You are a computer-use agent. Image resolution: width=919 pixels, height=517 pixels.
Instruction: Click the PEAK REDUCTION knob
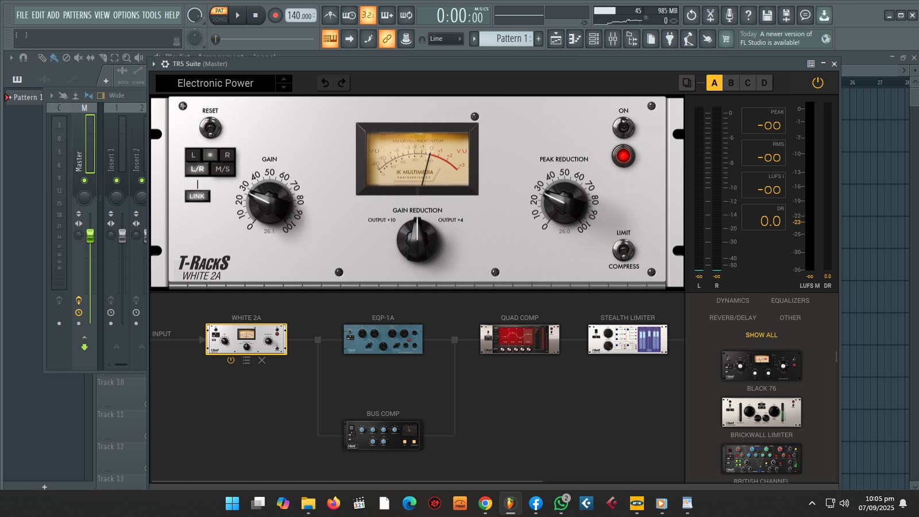pos(565,202)
